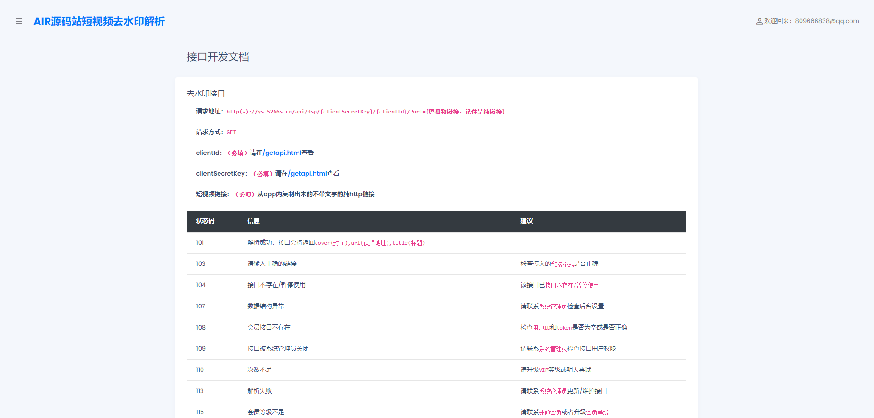Open the hamburger sidebar menu

[x=18, y=21]
